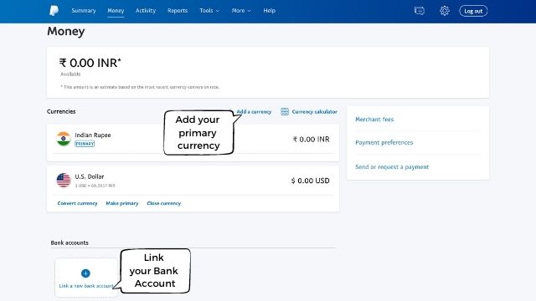Select the Money tab

click(116, 11)
